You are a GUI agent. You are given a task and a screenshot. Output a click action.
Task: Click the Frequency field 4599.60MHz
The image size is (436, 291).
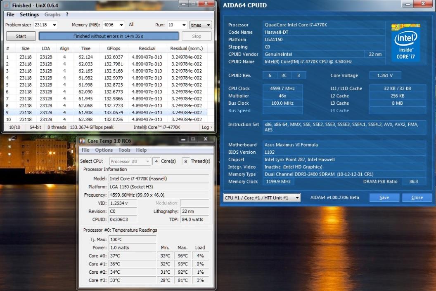click(x=159, y=195)
